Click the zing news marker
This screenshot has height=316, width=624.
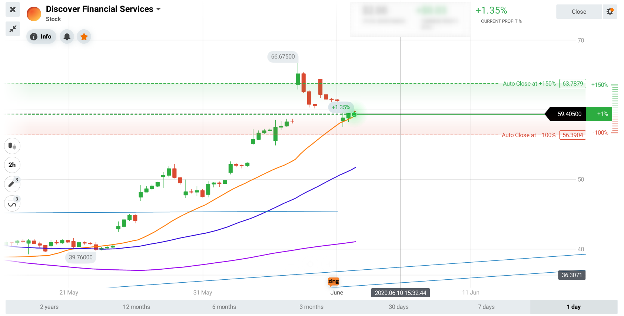(333, 282)
